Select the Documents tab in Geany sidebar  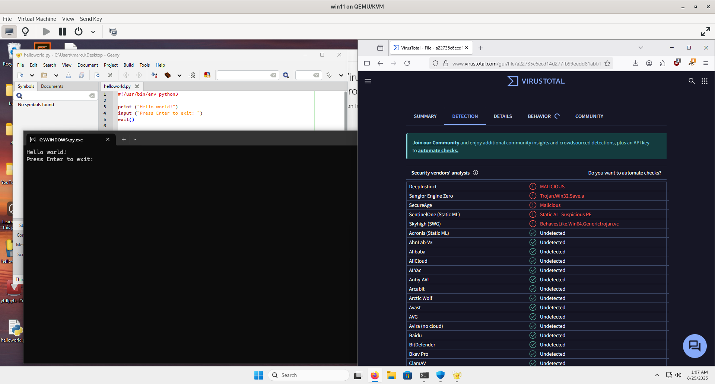(52, 86)
